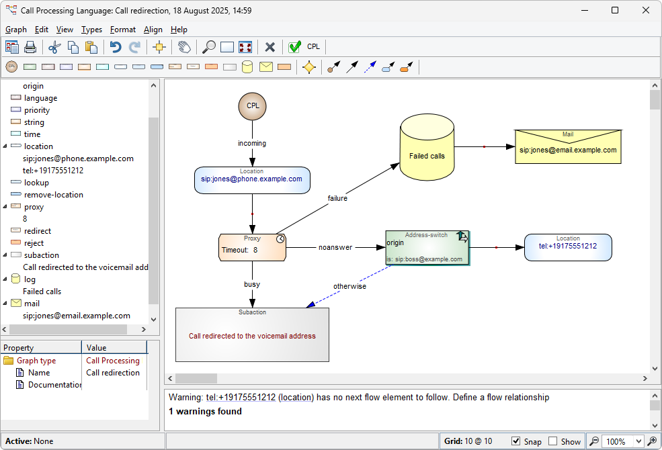Image resolution: width=662 pixels, height=450 pixels.
Task: Select the proxy item in type tree
Action: pyautogui.click(x=34, y=207)
